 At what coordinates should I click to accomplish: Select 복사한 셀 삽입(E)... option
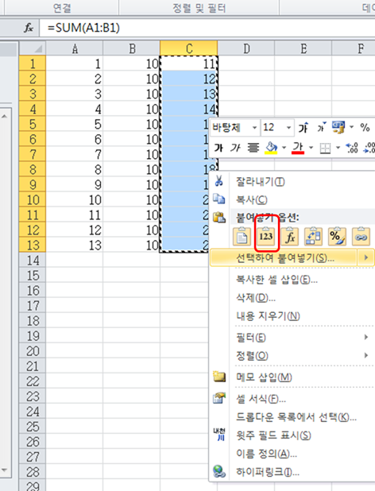point(276,280)
